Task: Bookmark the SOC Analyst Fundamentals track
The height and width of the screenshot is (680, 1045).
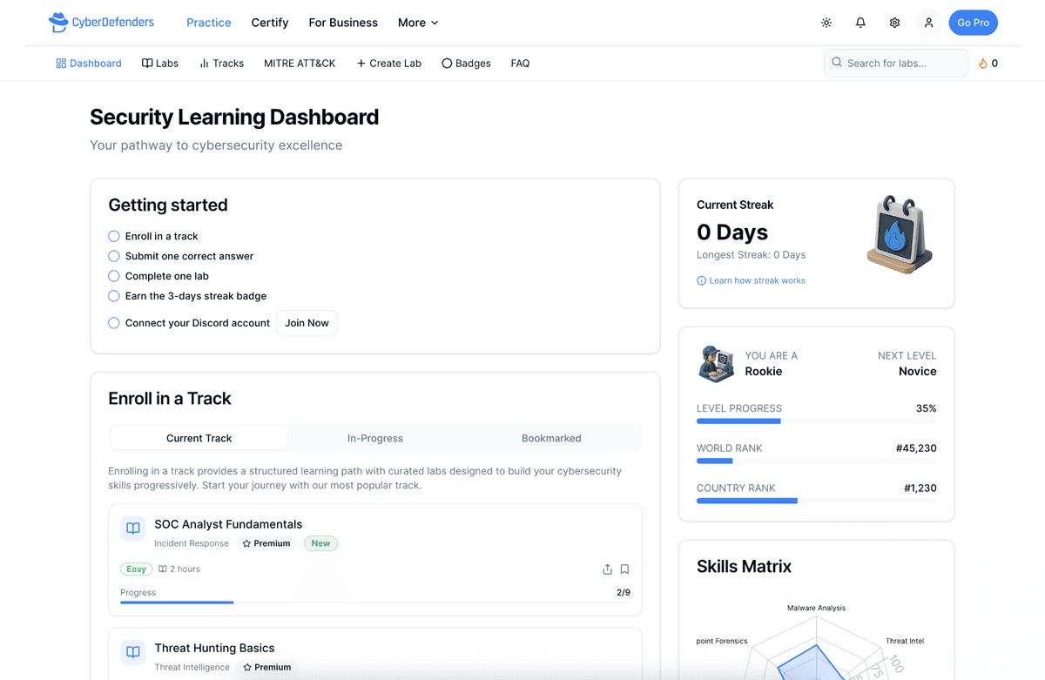Action: pos(624,569)
